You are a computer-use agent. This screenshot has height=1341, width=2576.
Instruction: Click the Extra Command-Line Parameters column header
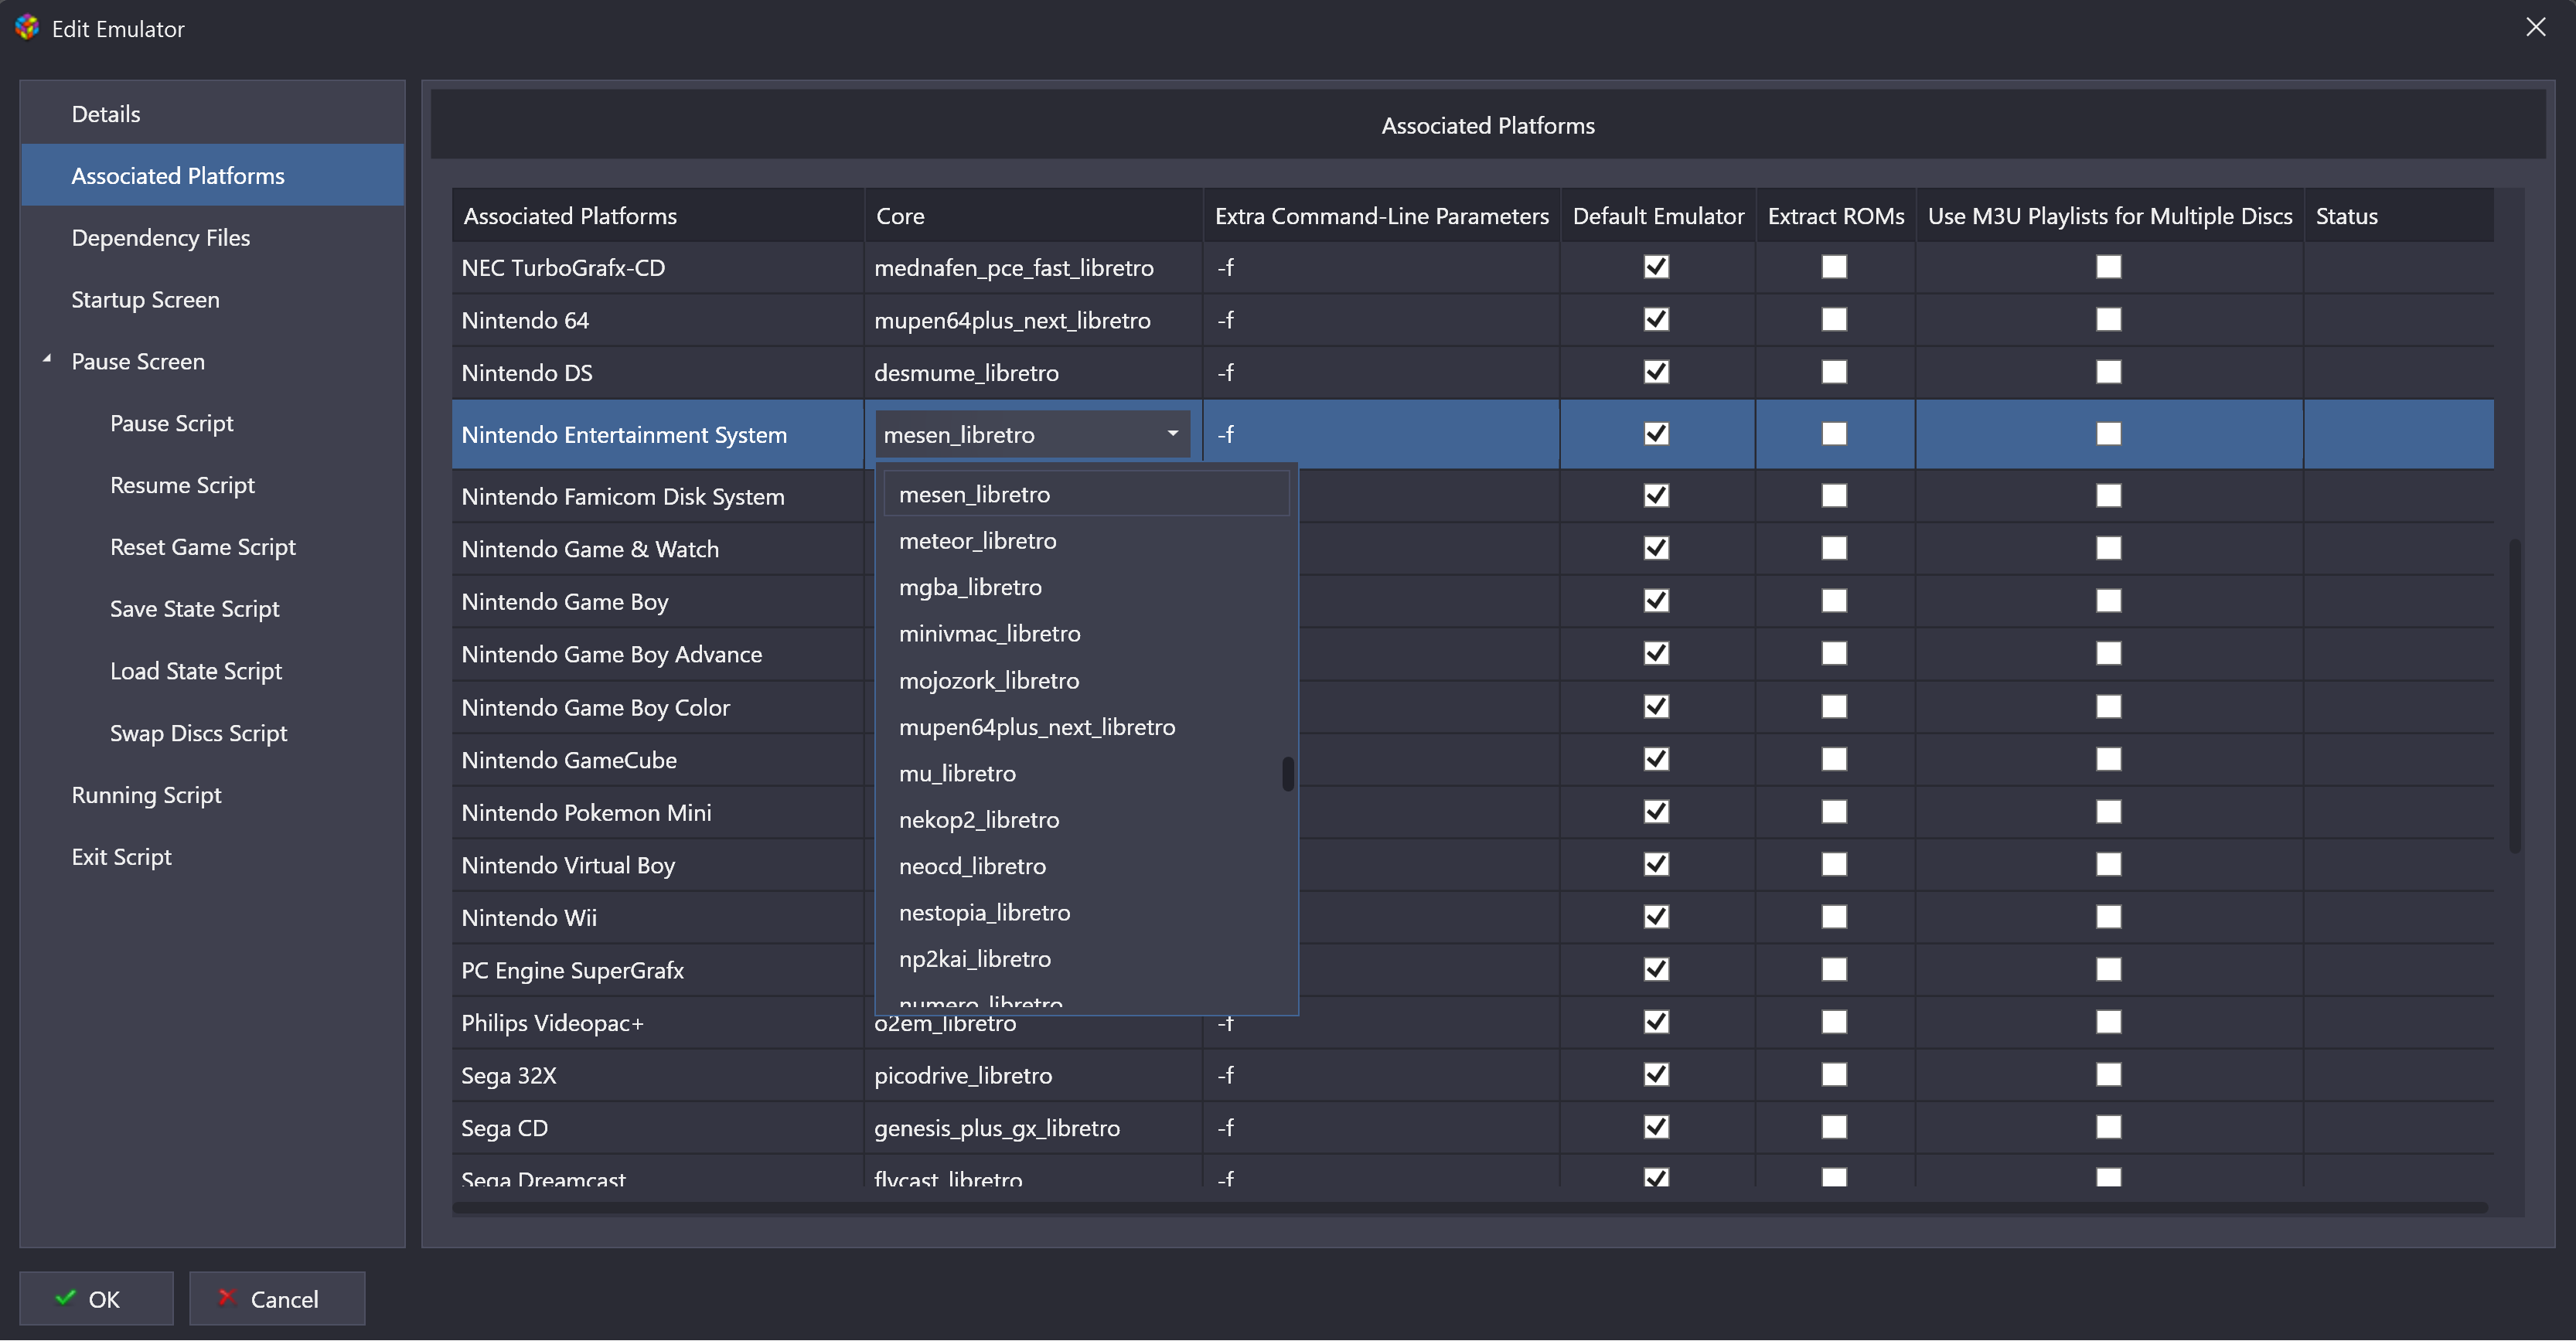pyautogui.click(x=1381, y=216)
